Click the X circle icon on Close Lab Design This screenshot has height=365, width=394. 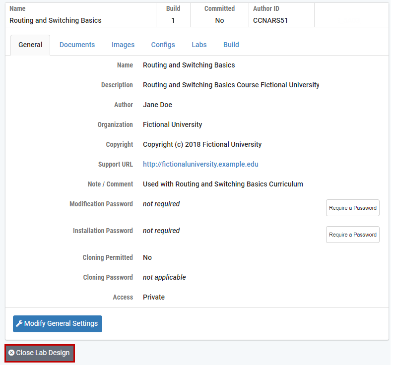coord(11,353)
